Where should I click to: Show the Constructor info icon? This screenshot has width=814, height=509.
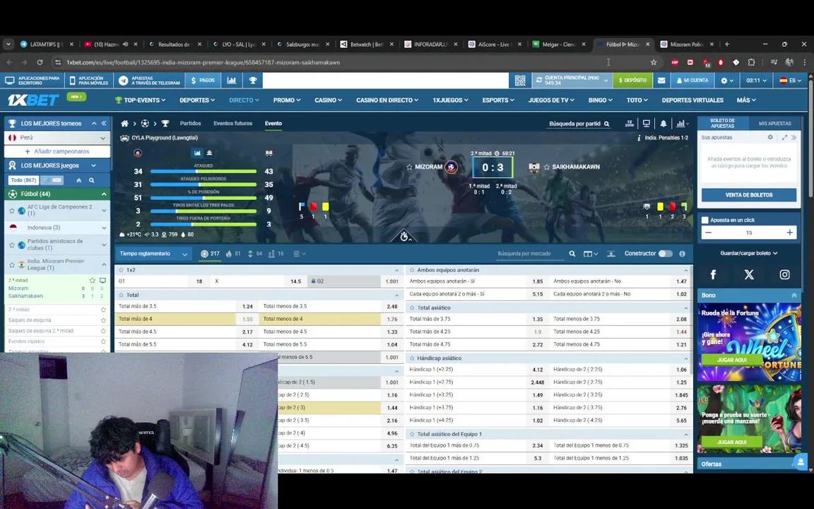(682, 254)
